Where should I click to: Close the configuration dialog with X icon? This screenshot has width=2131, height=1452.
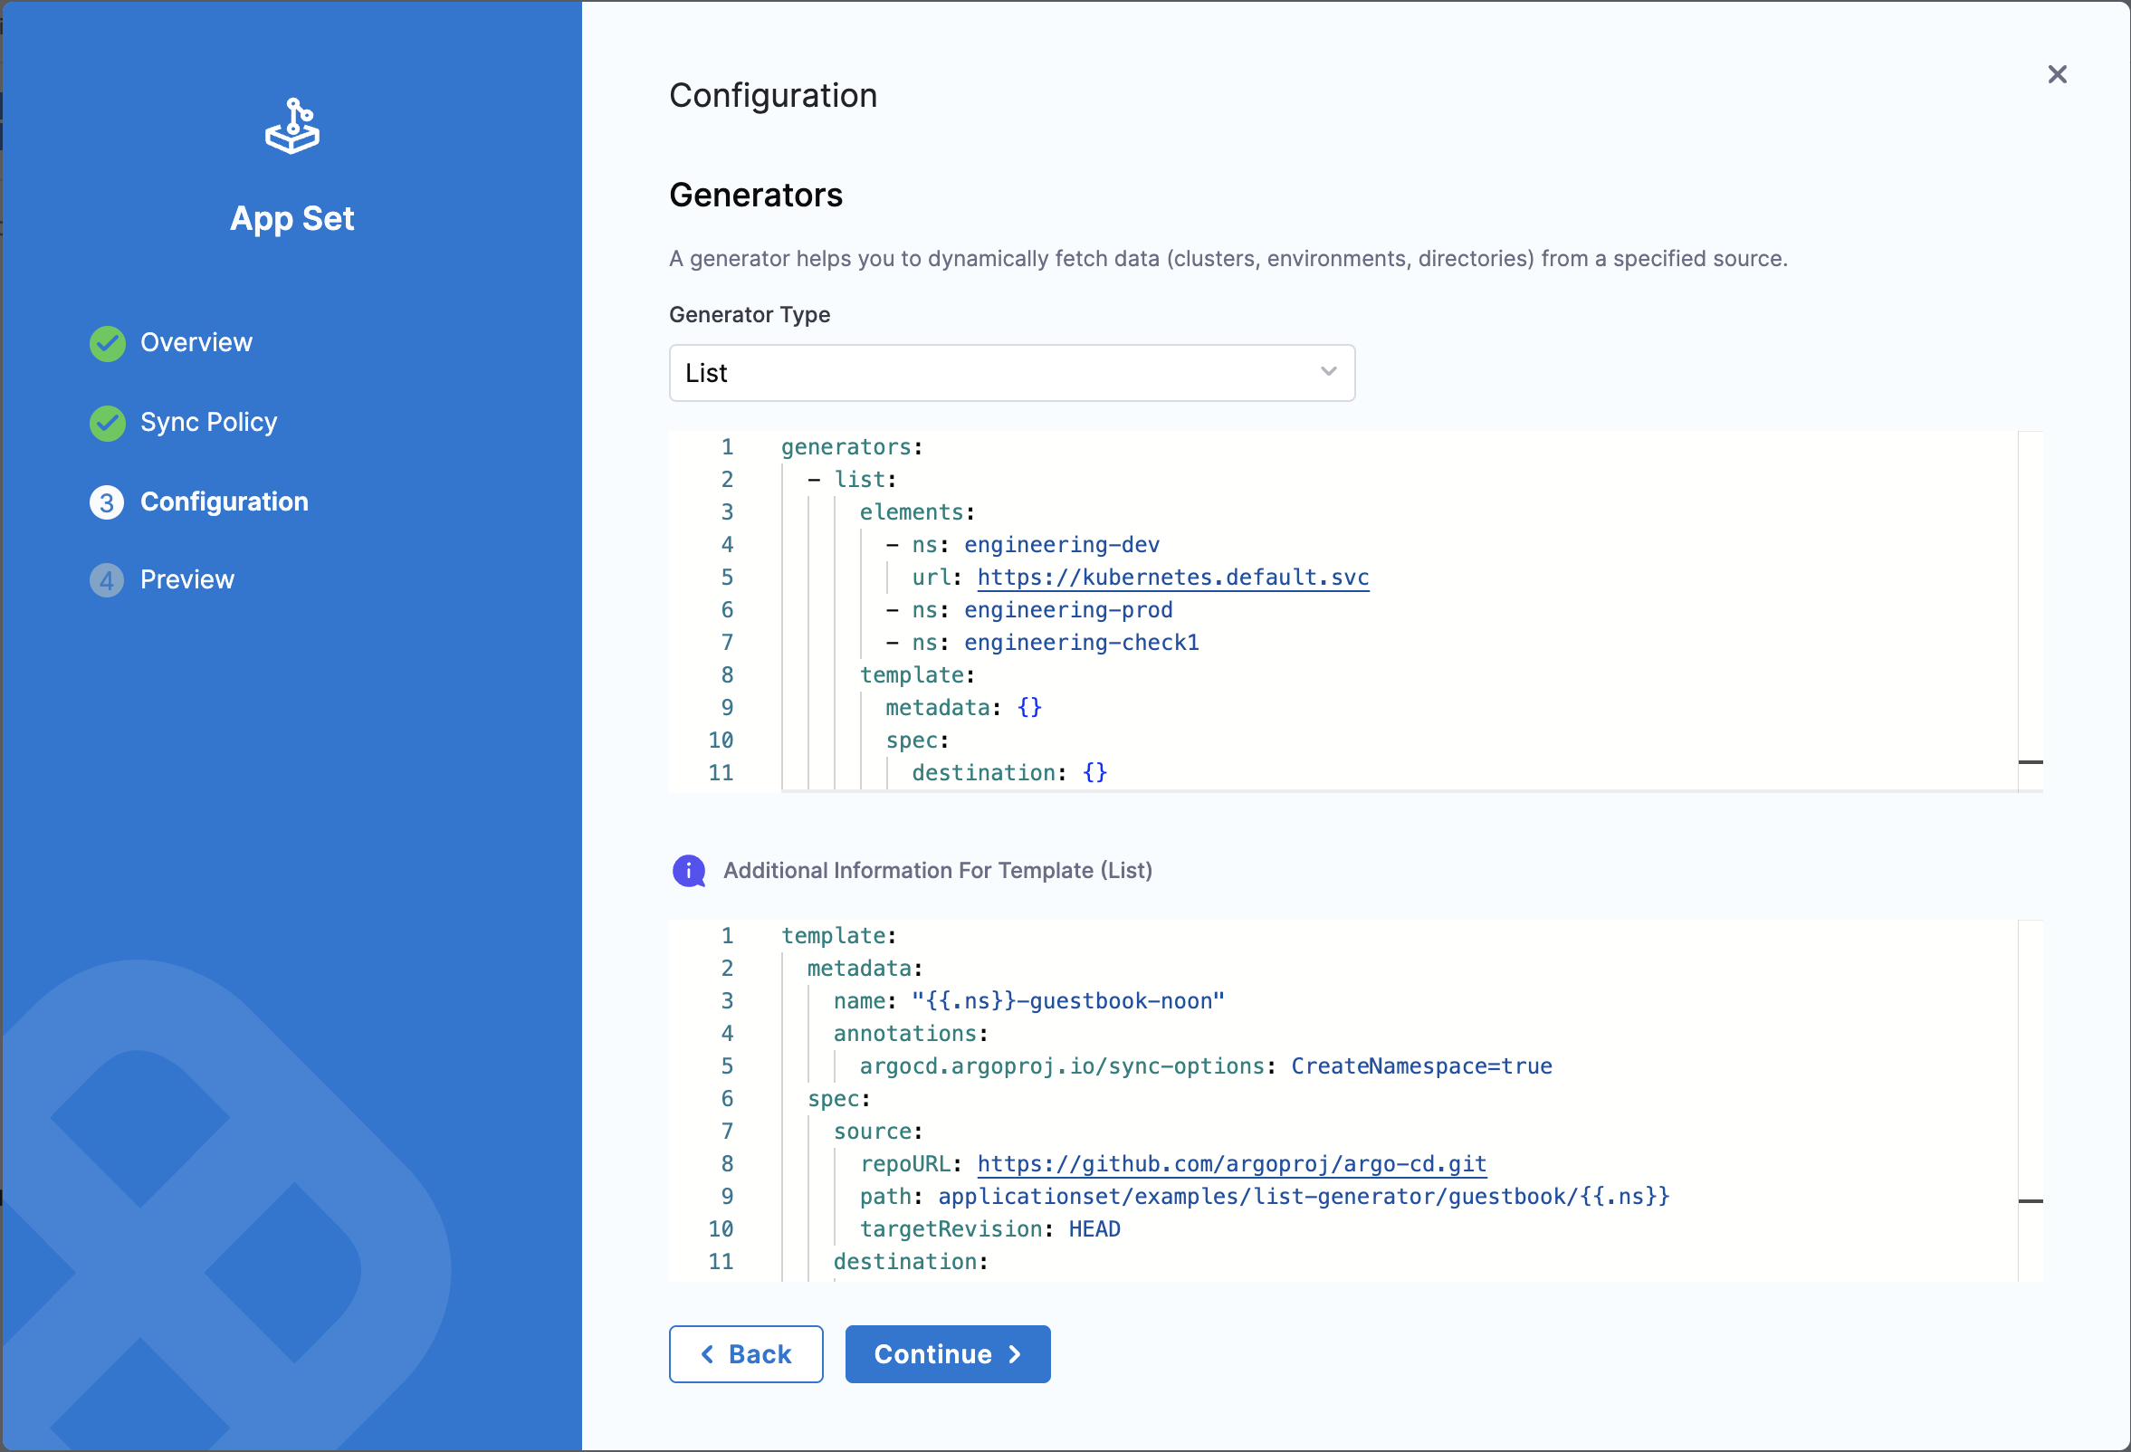2057,74
